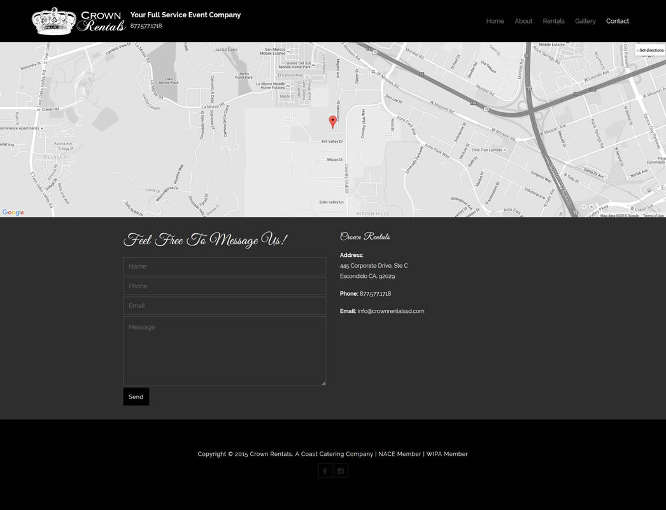Click inside the Message text area
Screen dimensions: 666x510
224,349
